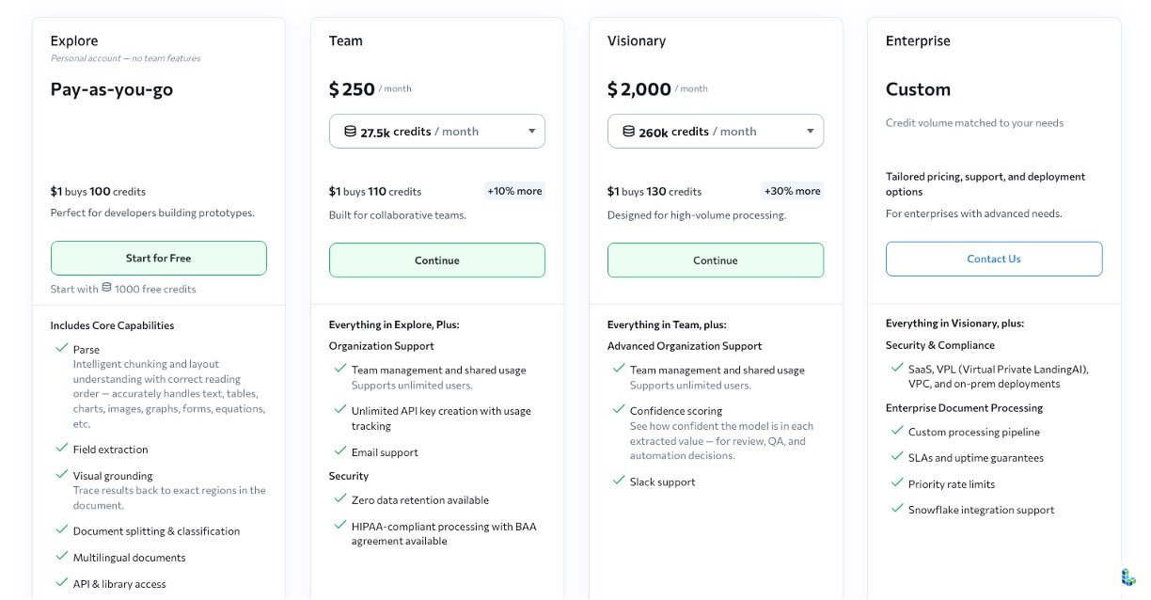Click the checkmark beside Custom processing pipeline
Viewport: 1151px width, 600px height.
896,432
